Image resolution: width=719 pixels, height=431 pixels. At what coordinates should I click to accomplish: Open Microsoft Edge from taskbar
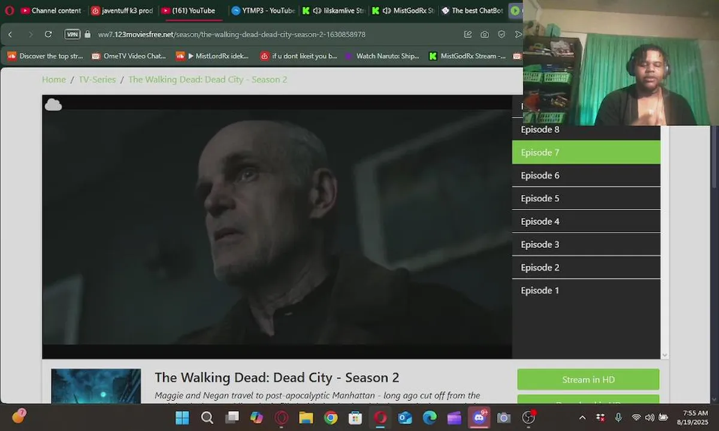430,417
